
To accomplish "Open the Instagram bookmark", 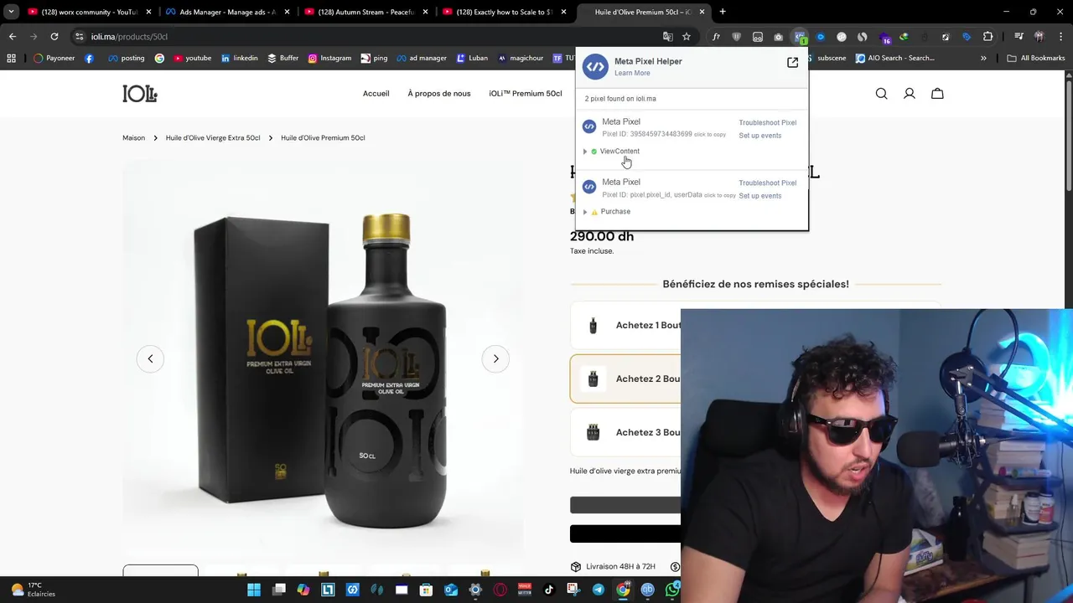I will [x=329, y=58].
